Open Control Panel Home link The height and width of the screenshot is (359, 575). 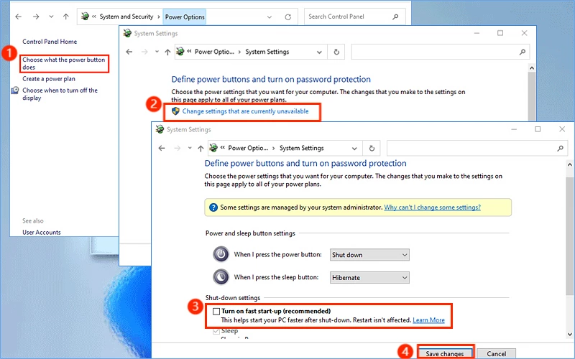pos(50,42)
